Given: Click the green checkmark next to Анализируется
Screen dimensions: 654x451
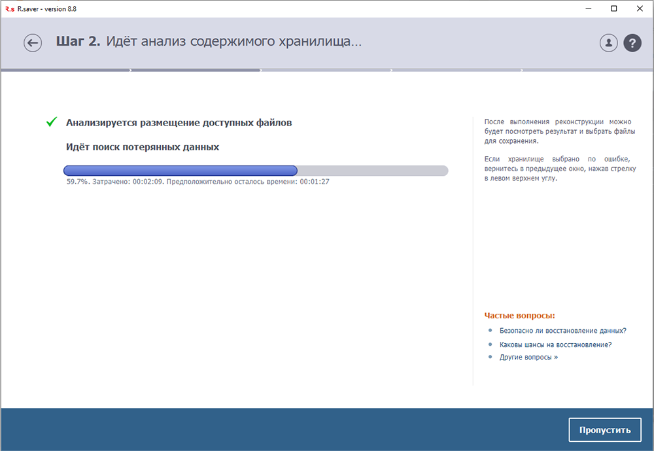Looking at the screenshot, I should point(52,122).
